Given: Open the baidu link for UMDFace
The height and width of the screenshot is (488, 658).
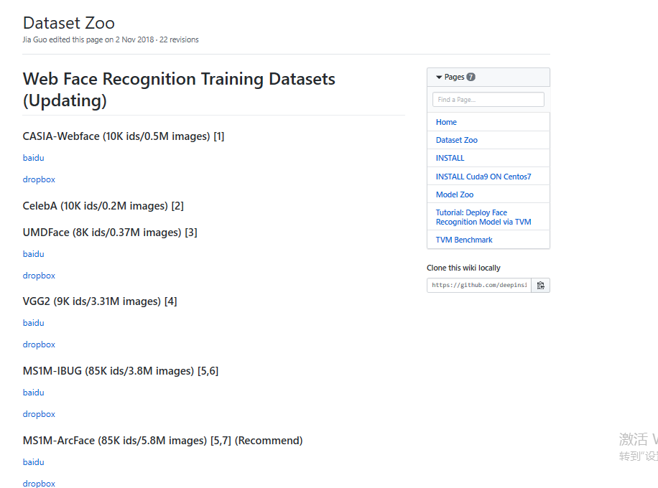Looking at the screenshot, I should 33,254.
